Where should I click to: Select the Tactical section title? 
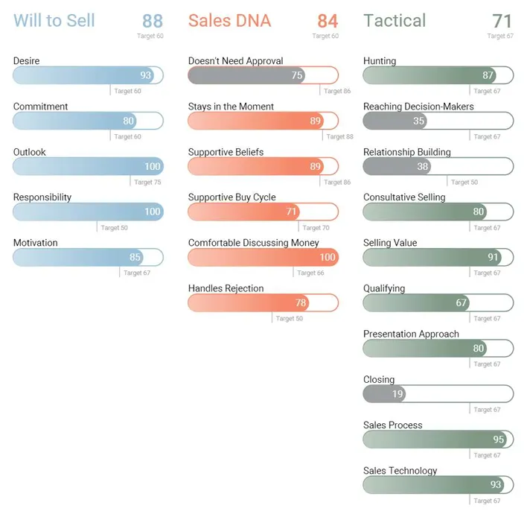[x=395, y=21]
